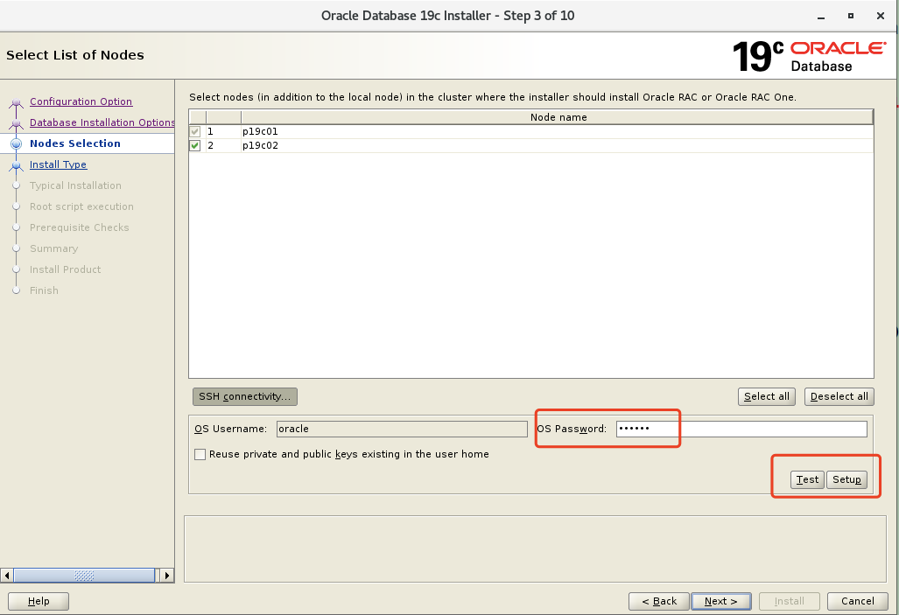This screenshot has height=615, width=899.
Task: Click the Root script execution step
Action: pos(81,206)
